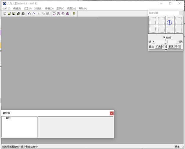Select the 广角 wide-angle lens button
This screenshot has width=185, height=149.
158,46
